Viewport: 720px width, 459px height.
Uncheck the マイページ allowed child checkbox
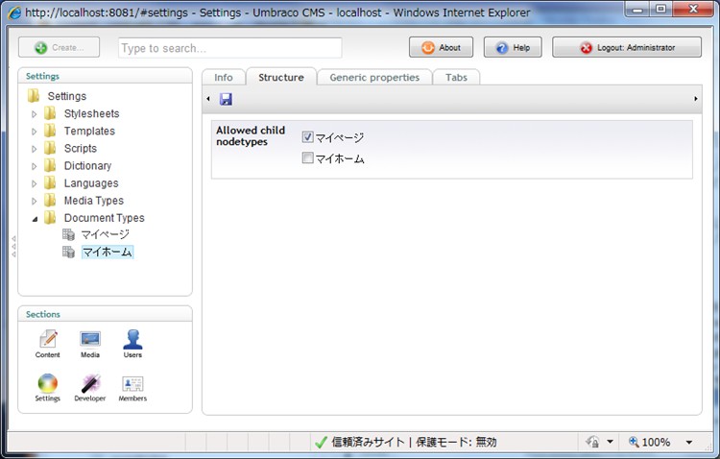pyautogui.click(x=307, y=137)
